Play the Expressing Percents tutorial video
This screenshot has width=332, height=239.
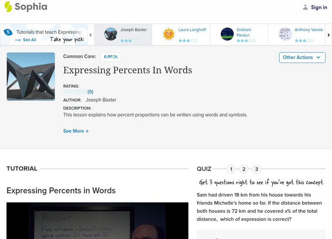[x=97, y=221]
